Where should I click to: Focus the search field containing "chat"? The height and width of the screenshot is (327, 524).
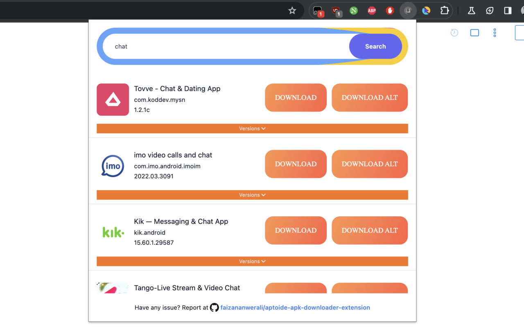pos(226,46)
